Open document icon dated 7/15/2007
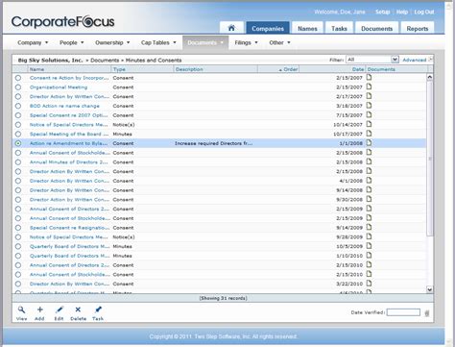This screenshot has height=347, width=455. (369, 114)
